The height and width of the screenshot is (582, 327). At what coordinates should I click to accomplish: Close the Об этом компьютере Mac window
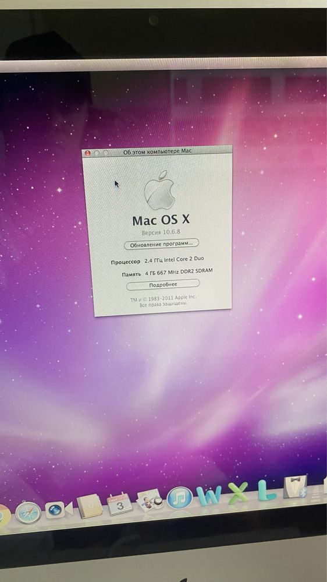click(88, 153)
